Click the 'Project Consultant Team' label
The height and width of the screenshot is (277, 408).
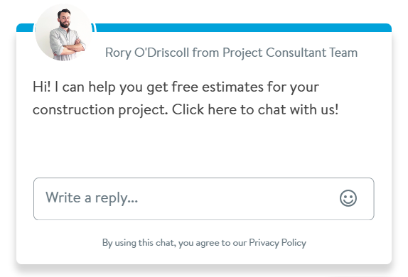pyautogui.click(x=290, y=53)
